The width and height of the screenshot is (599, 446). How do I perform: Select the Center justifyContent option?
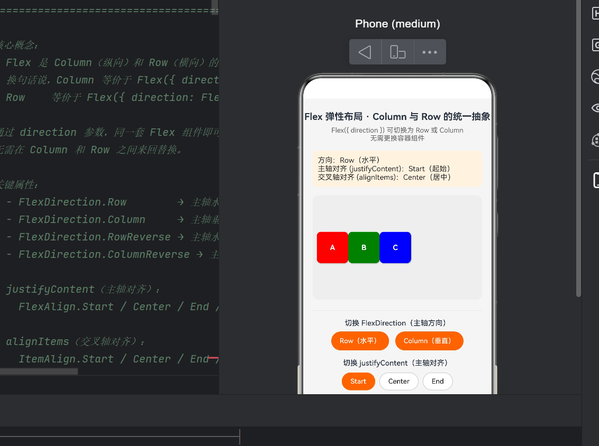point(399,381)
